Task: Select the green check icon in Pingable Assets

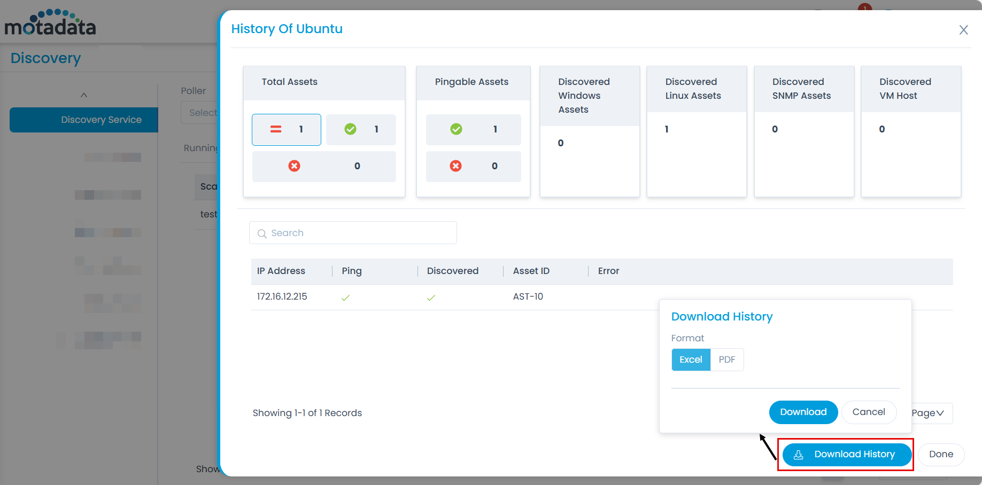Action: 455,129
